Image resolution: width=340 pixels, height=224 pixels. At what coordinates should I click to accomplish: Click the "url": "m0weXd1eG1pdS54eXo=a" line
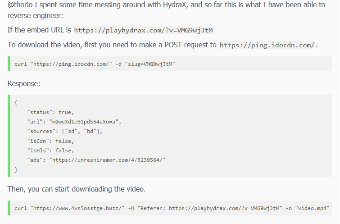click(74, 122)
